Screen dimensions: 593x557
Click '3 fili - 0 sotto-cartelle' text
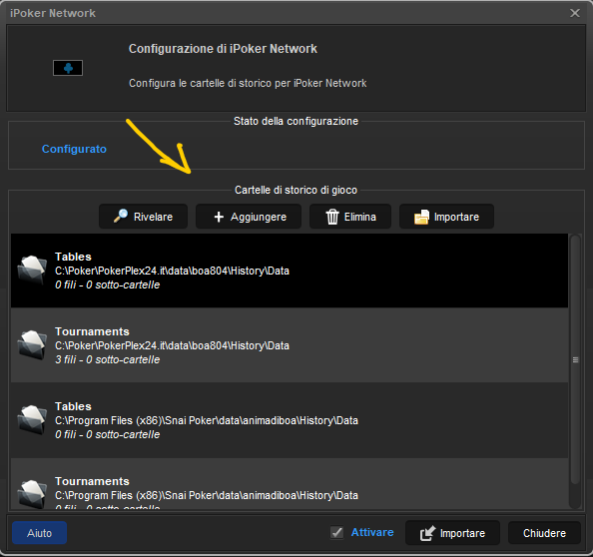108,359
